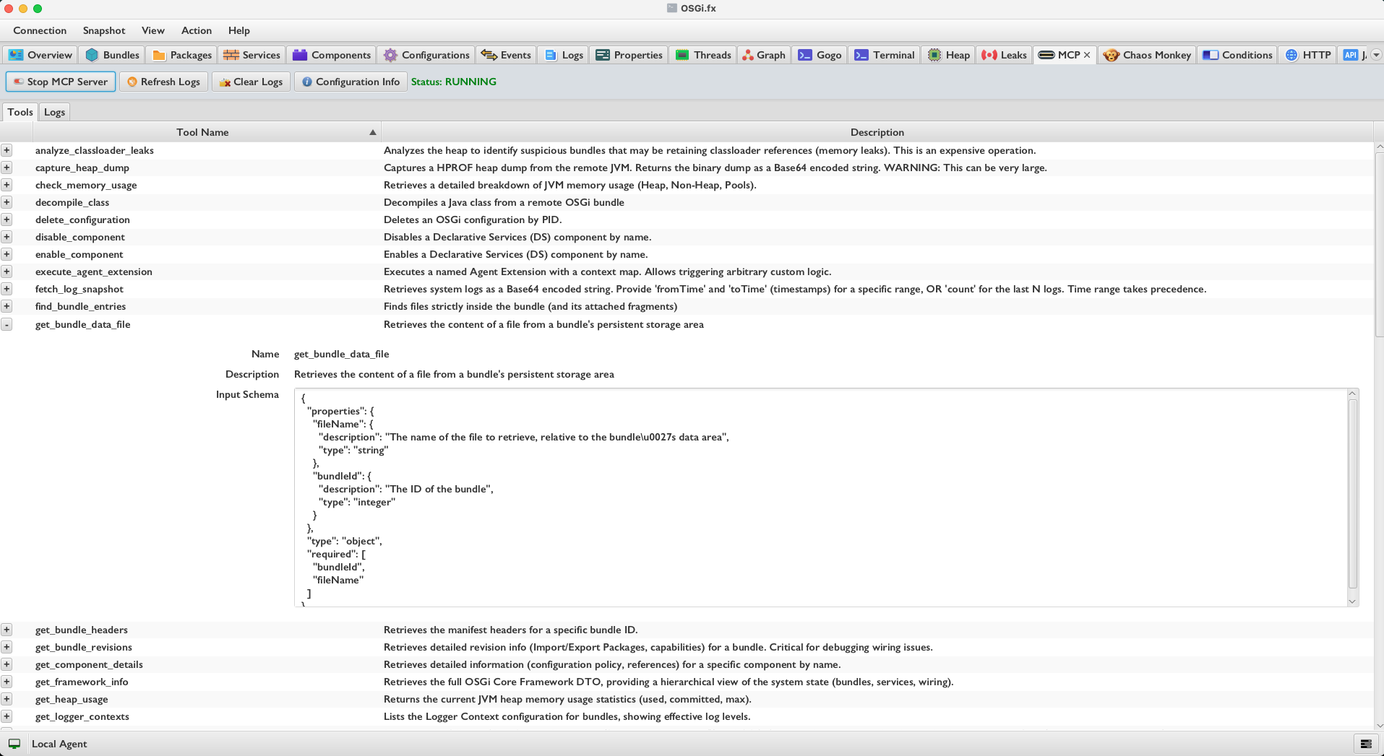This screenshot has width=1384, height=756.
Task: Click the Configuration Info button
Action: (351, 82)
